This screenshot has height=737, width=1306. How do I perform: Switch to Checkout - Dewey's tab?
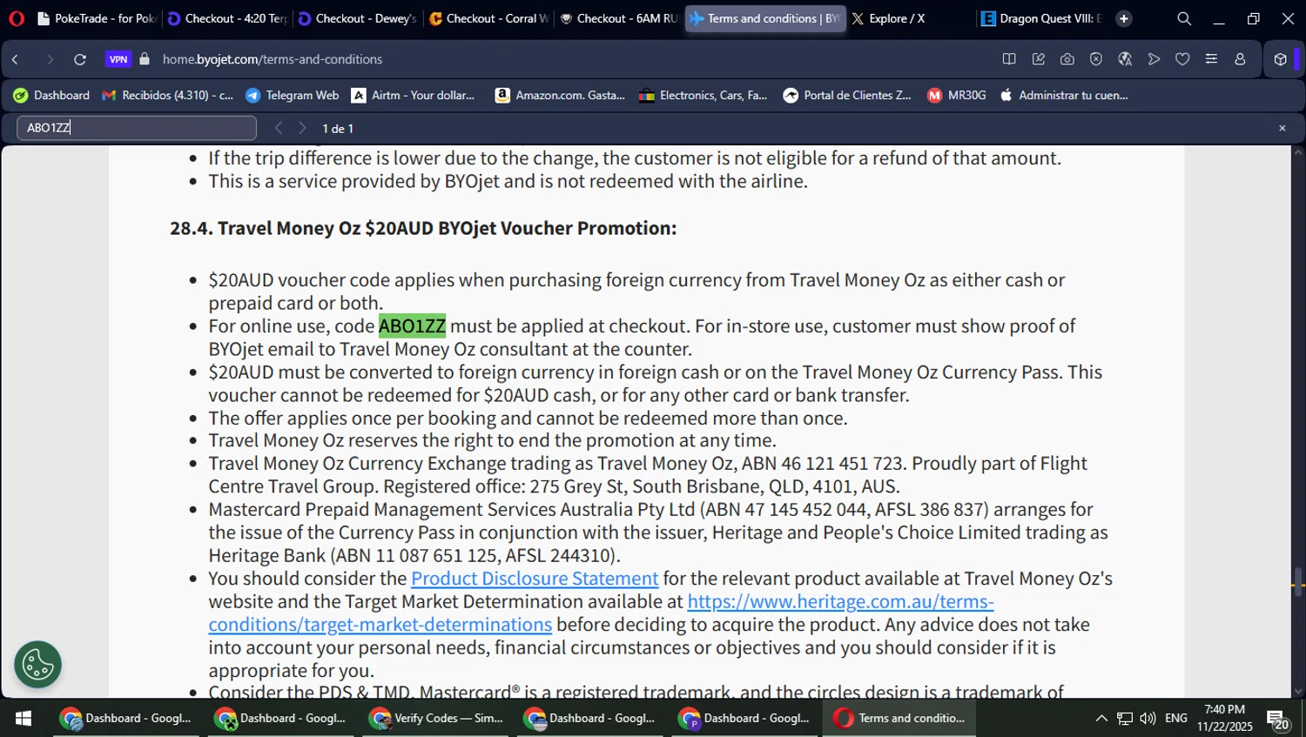[x=357, y=18]
